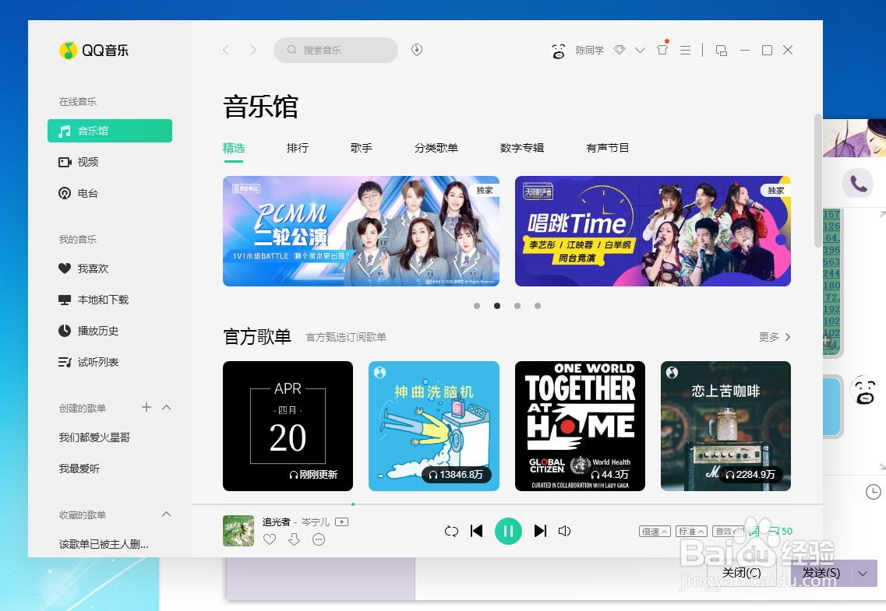
Task: Open the 电台 radio section
Action: click(x=79, y=194)
